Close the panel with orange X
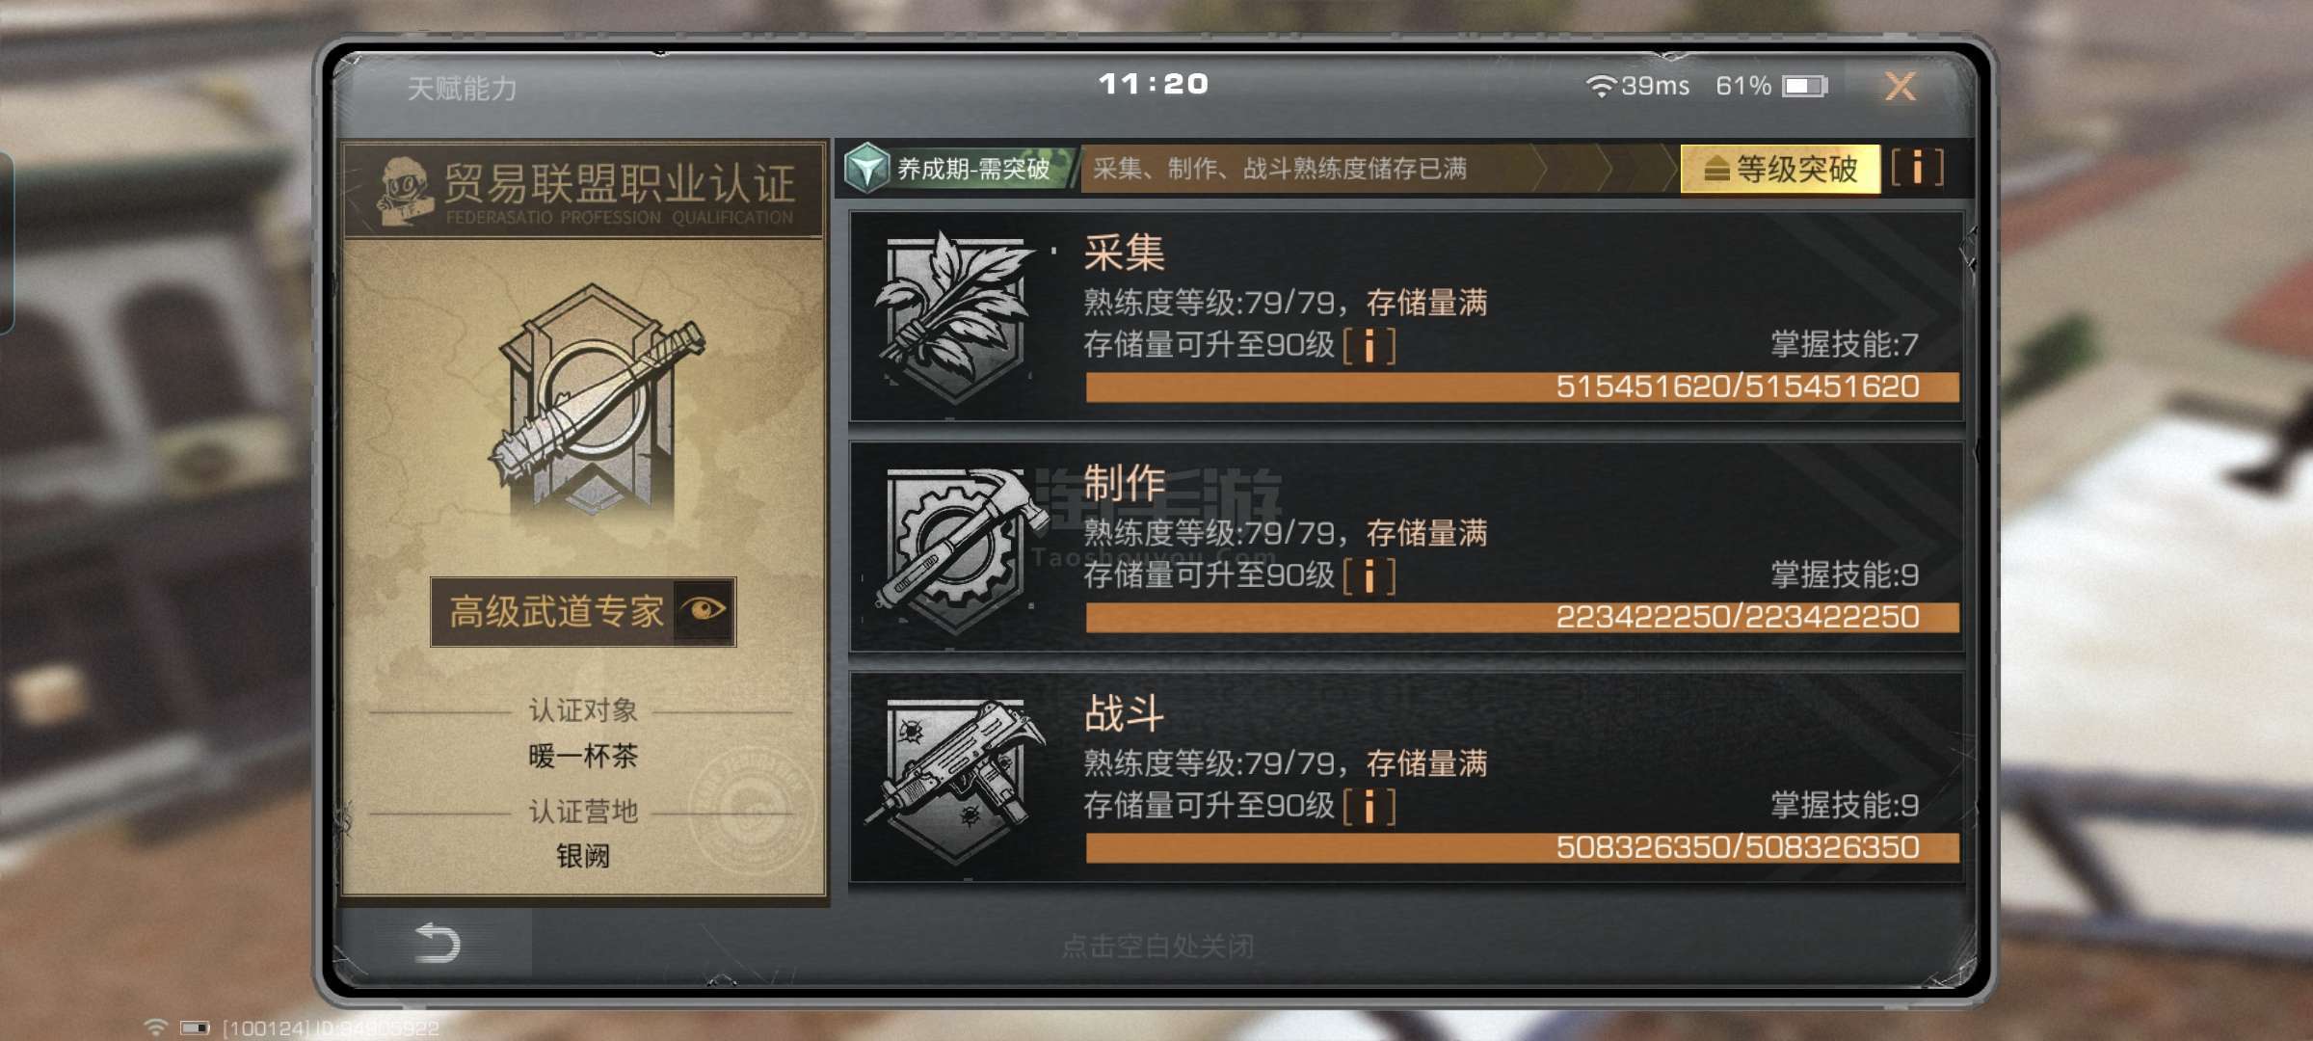The height and width of the screenshot is (1041, 2313). pyautogui.click(x=1901, y=87)
